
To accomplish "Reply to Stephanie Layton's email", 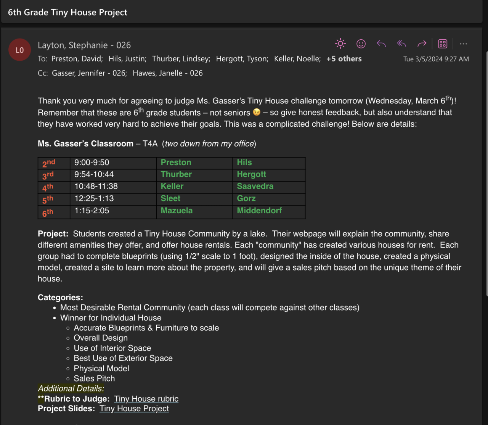I will pyautogui.click(x=381, y=44).
